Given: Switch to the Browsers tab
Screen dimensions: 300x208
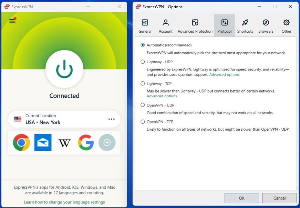Looking at the screenshot, I should (x=266, y=26).
